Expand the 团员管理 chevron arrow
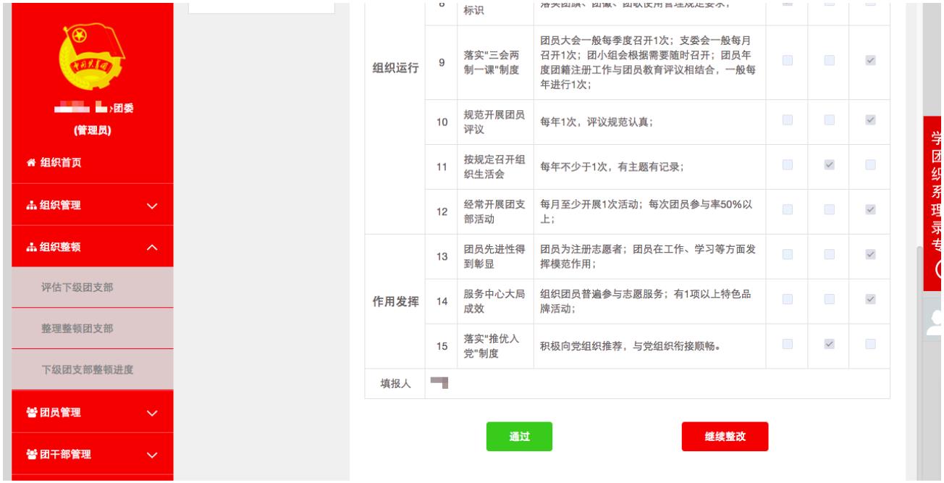This screenshot has height=483, width=944. [151, 413]
